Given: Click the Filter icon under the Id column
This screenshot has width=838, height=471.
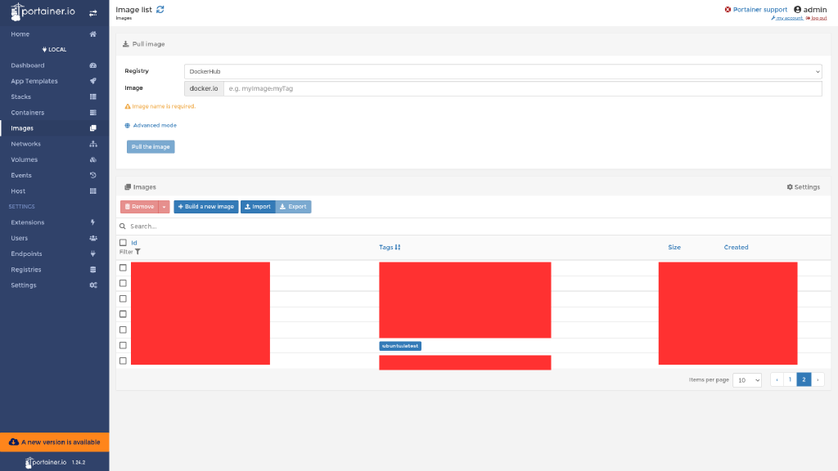Looking at the screenshot, I should (x=137, y=252).
